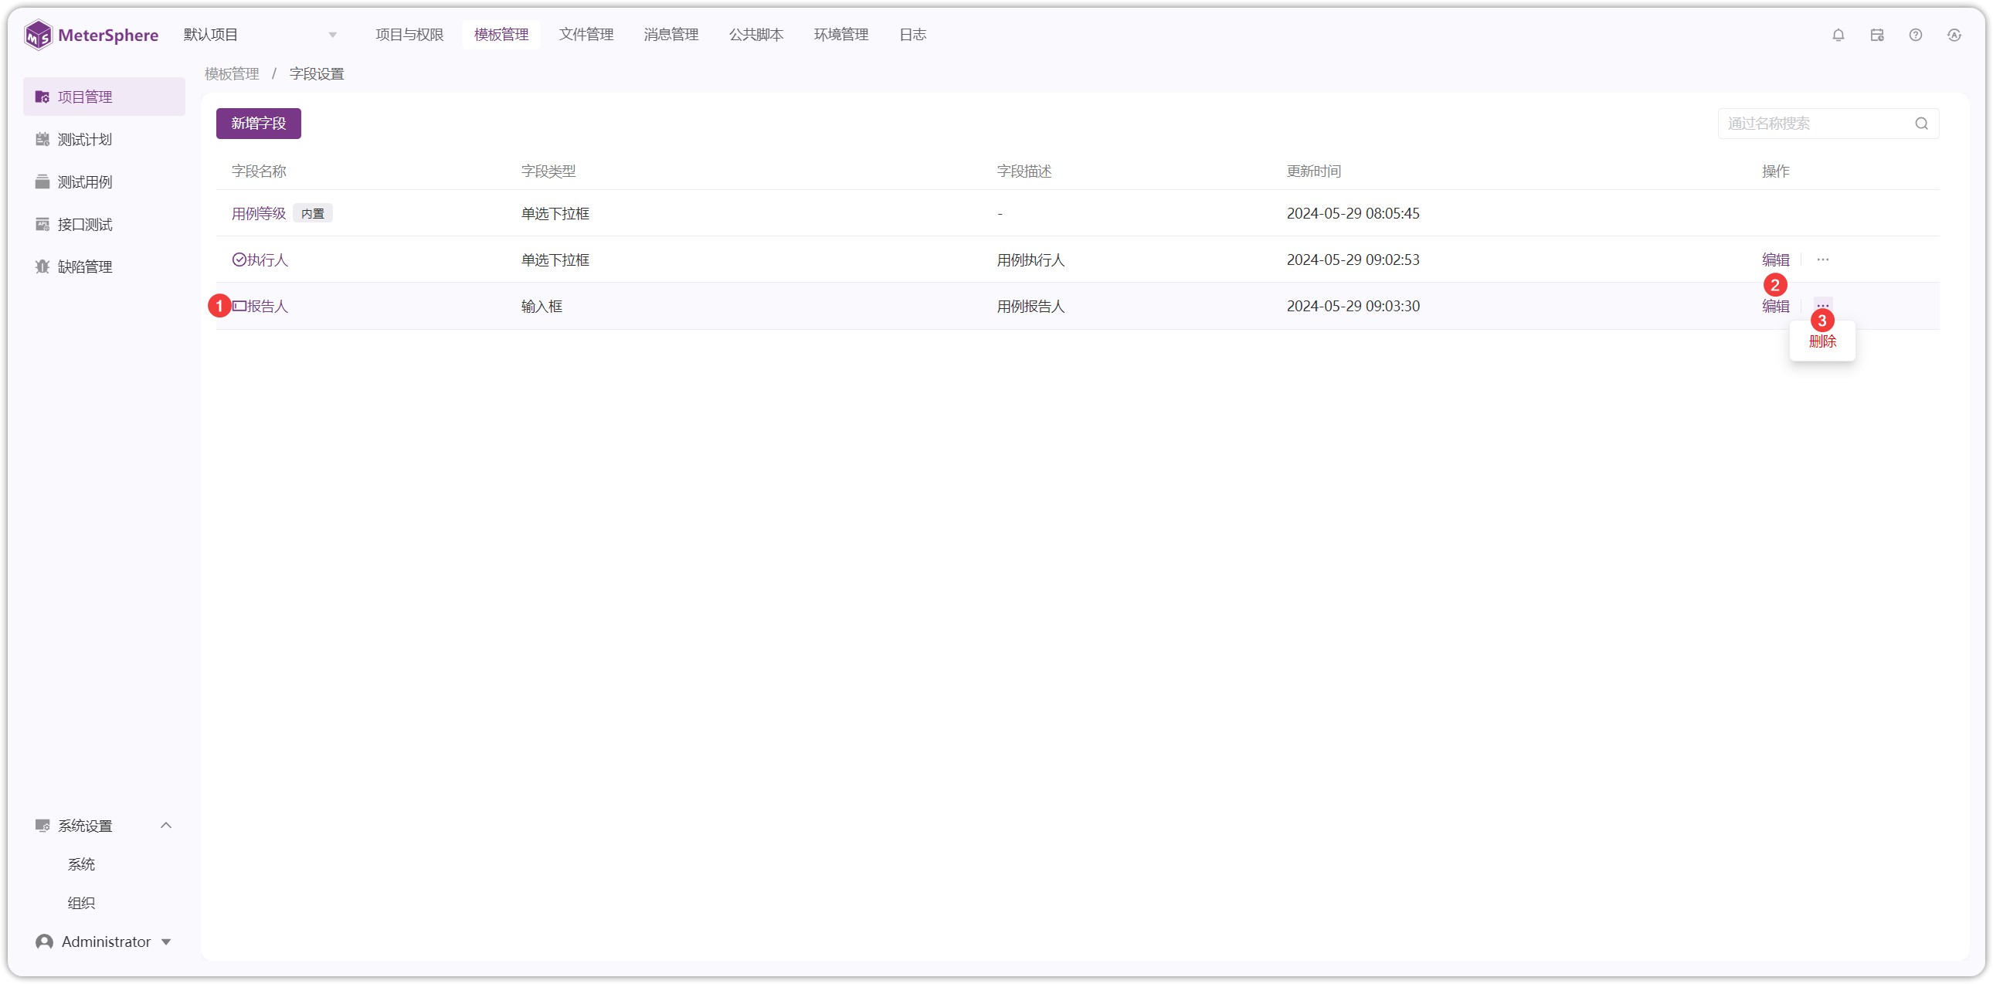Click the 操作 column header

tap(1775, 171)
